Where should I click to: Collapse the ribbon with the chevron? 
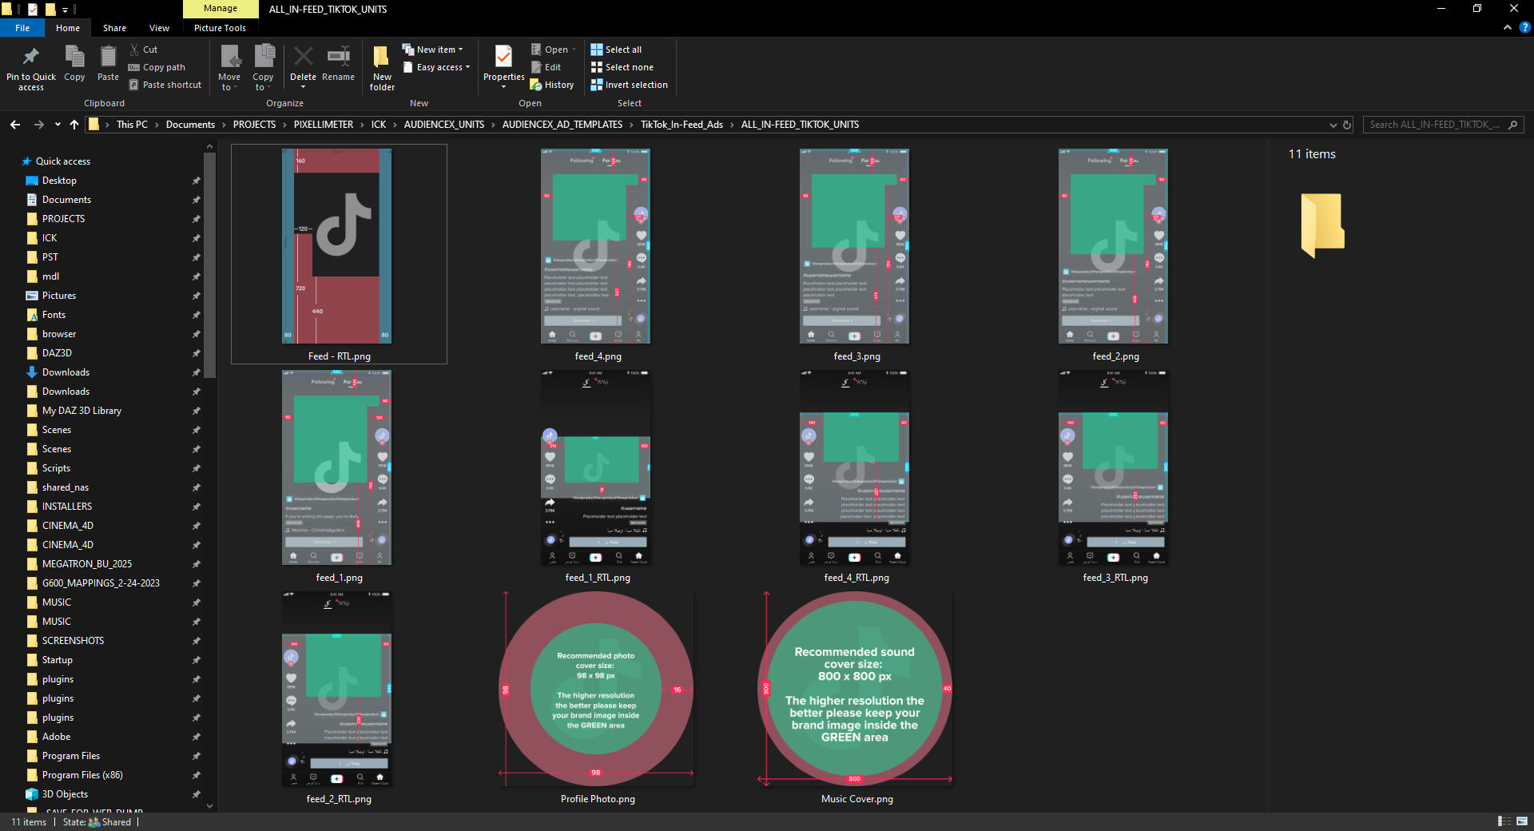point(1508,27)
